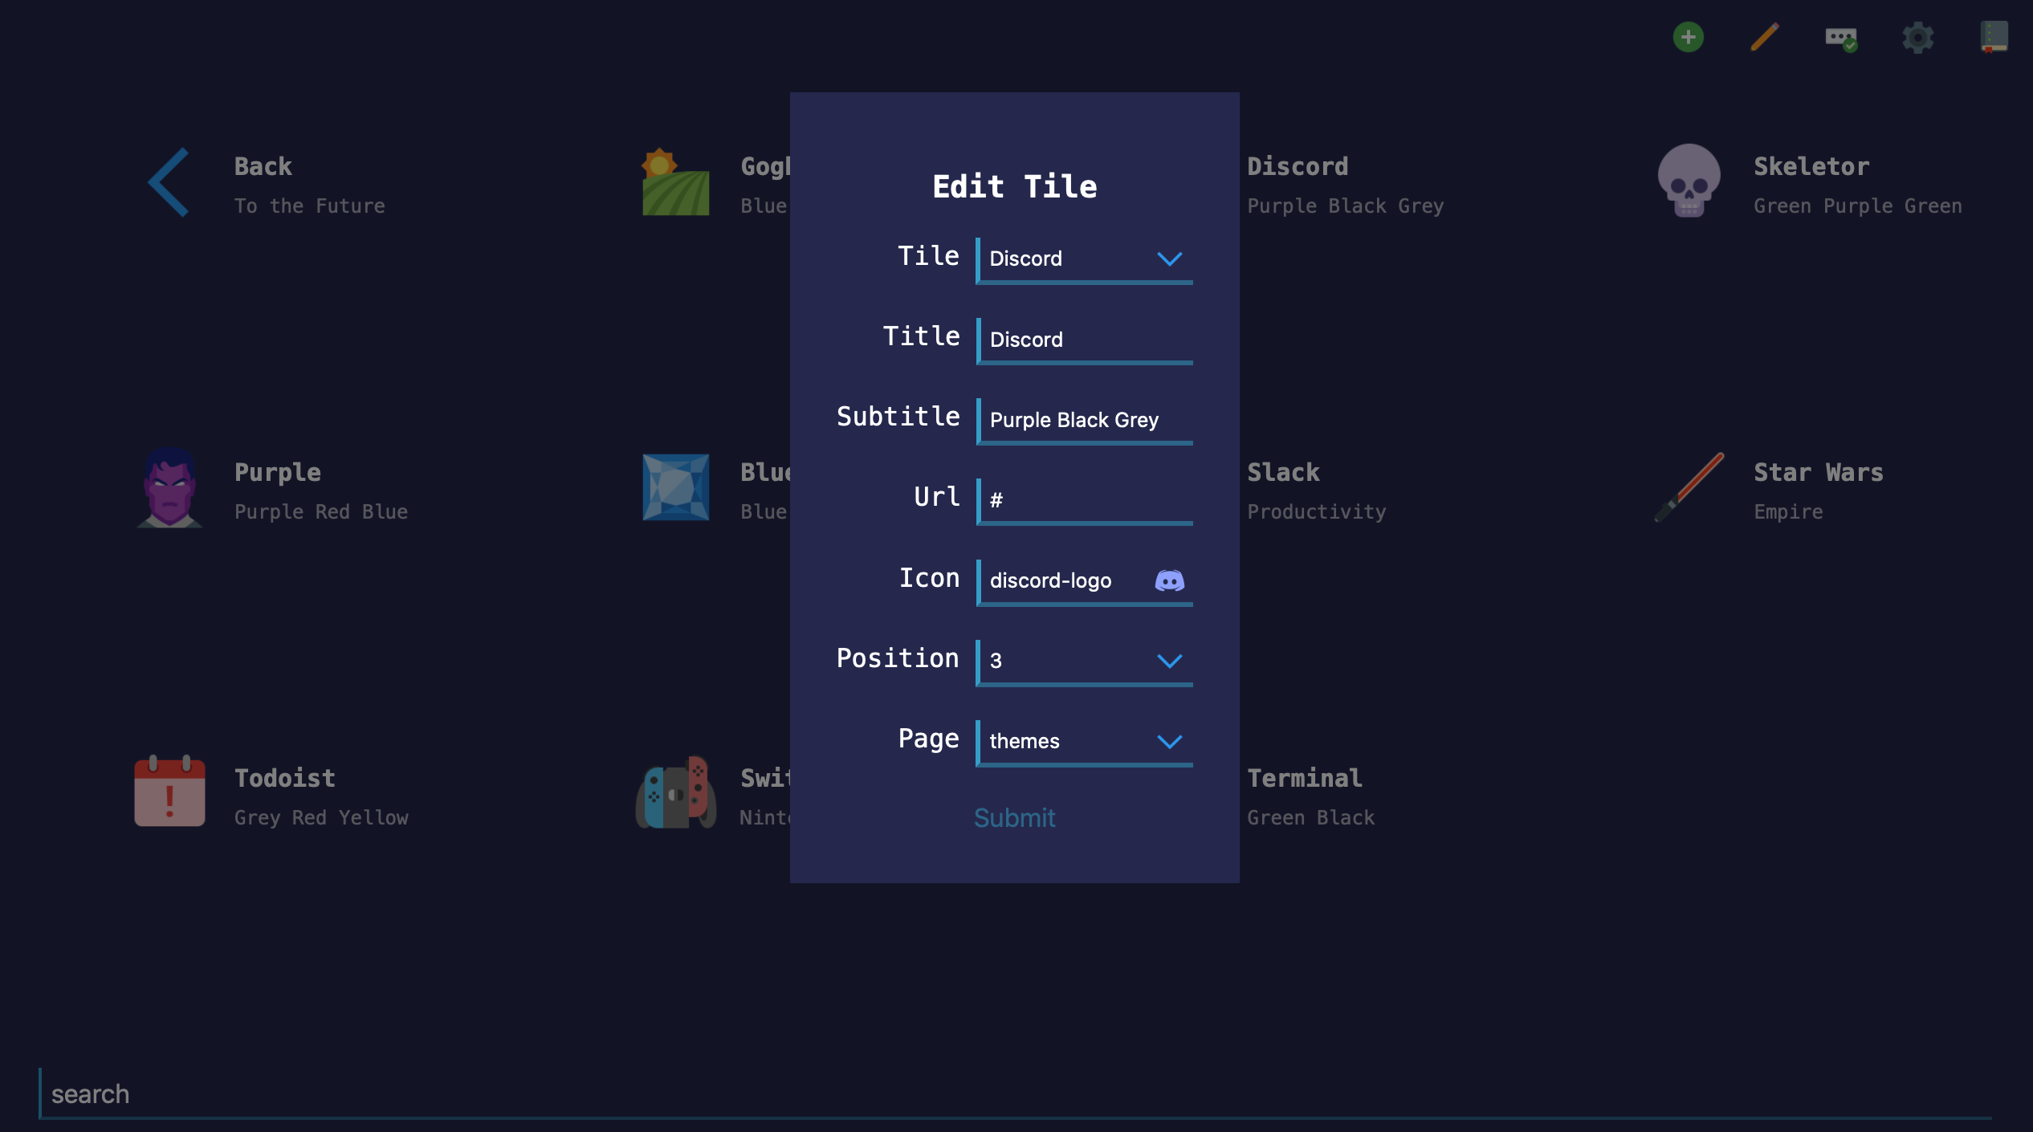Click the Discord logo icon in Edit Tile
This screenshot has height=1132, width=2033.
tap(1171, 579)
